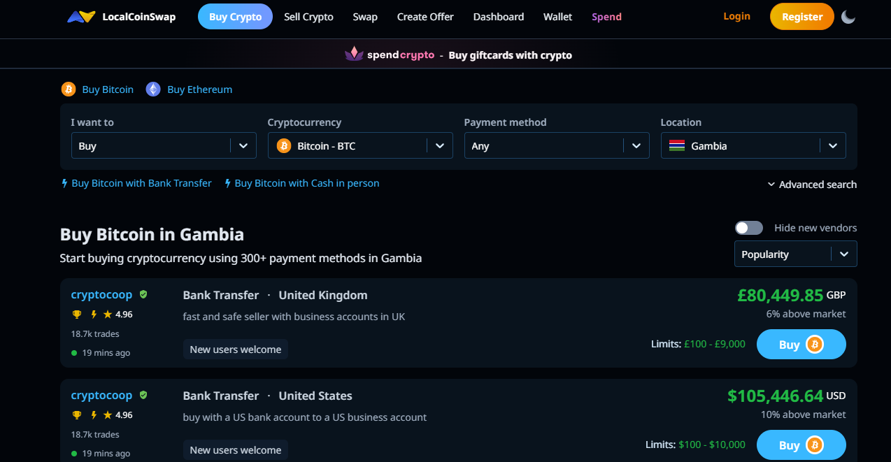Click Buy giftcards with crypto banner link

pos(511,55)
